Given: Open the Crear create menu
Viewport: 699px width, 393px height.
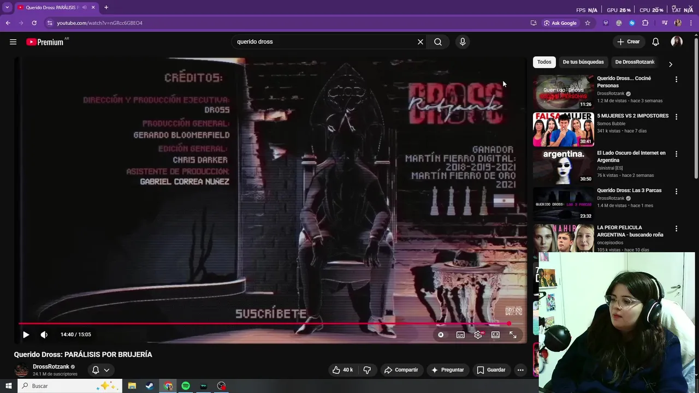Looking at the screenshot, I should [628, 41].
